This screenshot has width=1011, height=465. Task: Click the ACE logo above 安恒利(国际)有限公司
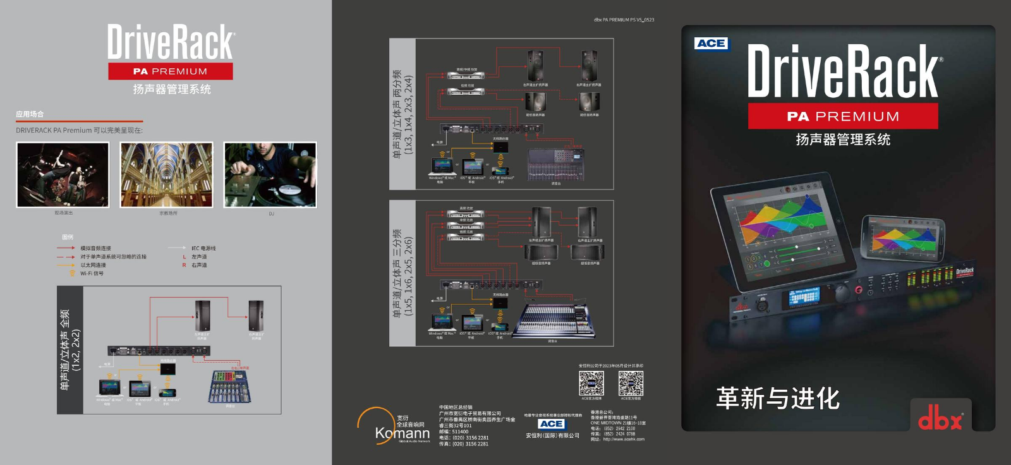point(552,424)
